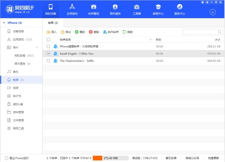The image size is (225, 162).
Task: Click bell icon of The Chainsmokers ringtone
Action: [x=56, y=61]
